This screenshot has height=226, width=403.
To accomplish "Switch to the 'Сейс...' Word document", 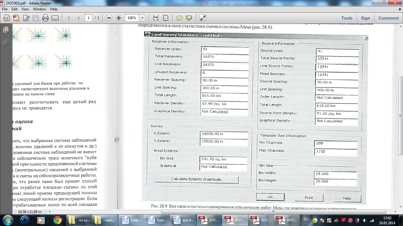I will (x=131, y=220).
